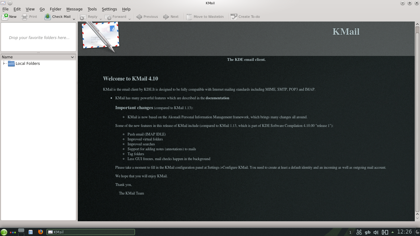Go to the Previous message

pyautogui.click(x=139, y=17)
